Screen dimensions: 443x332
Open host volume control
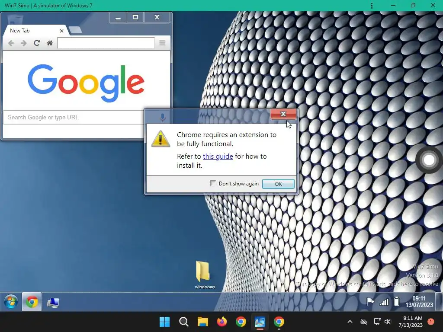(388, 322)
